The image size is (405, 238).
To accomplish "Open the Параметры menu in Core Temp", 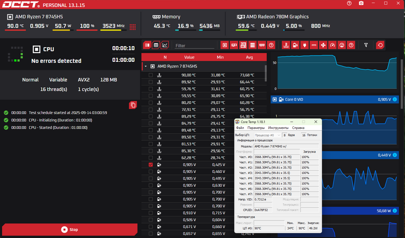I will tap(256, 128).
